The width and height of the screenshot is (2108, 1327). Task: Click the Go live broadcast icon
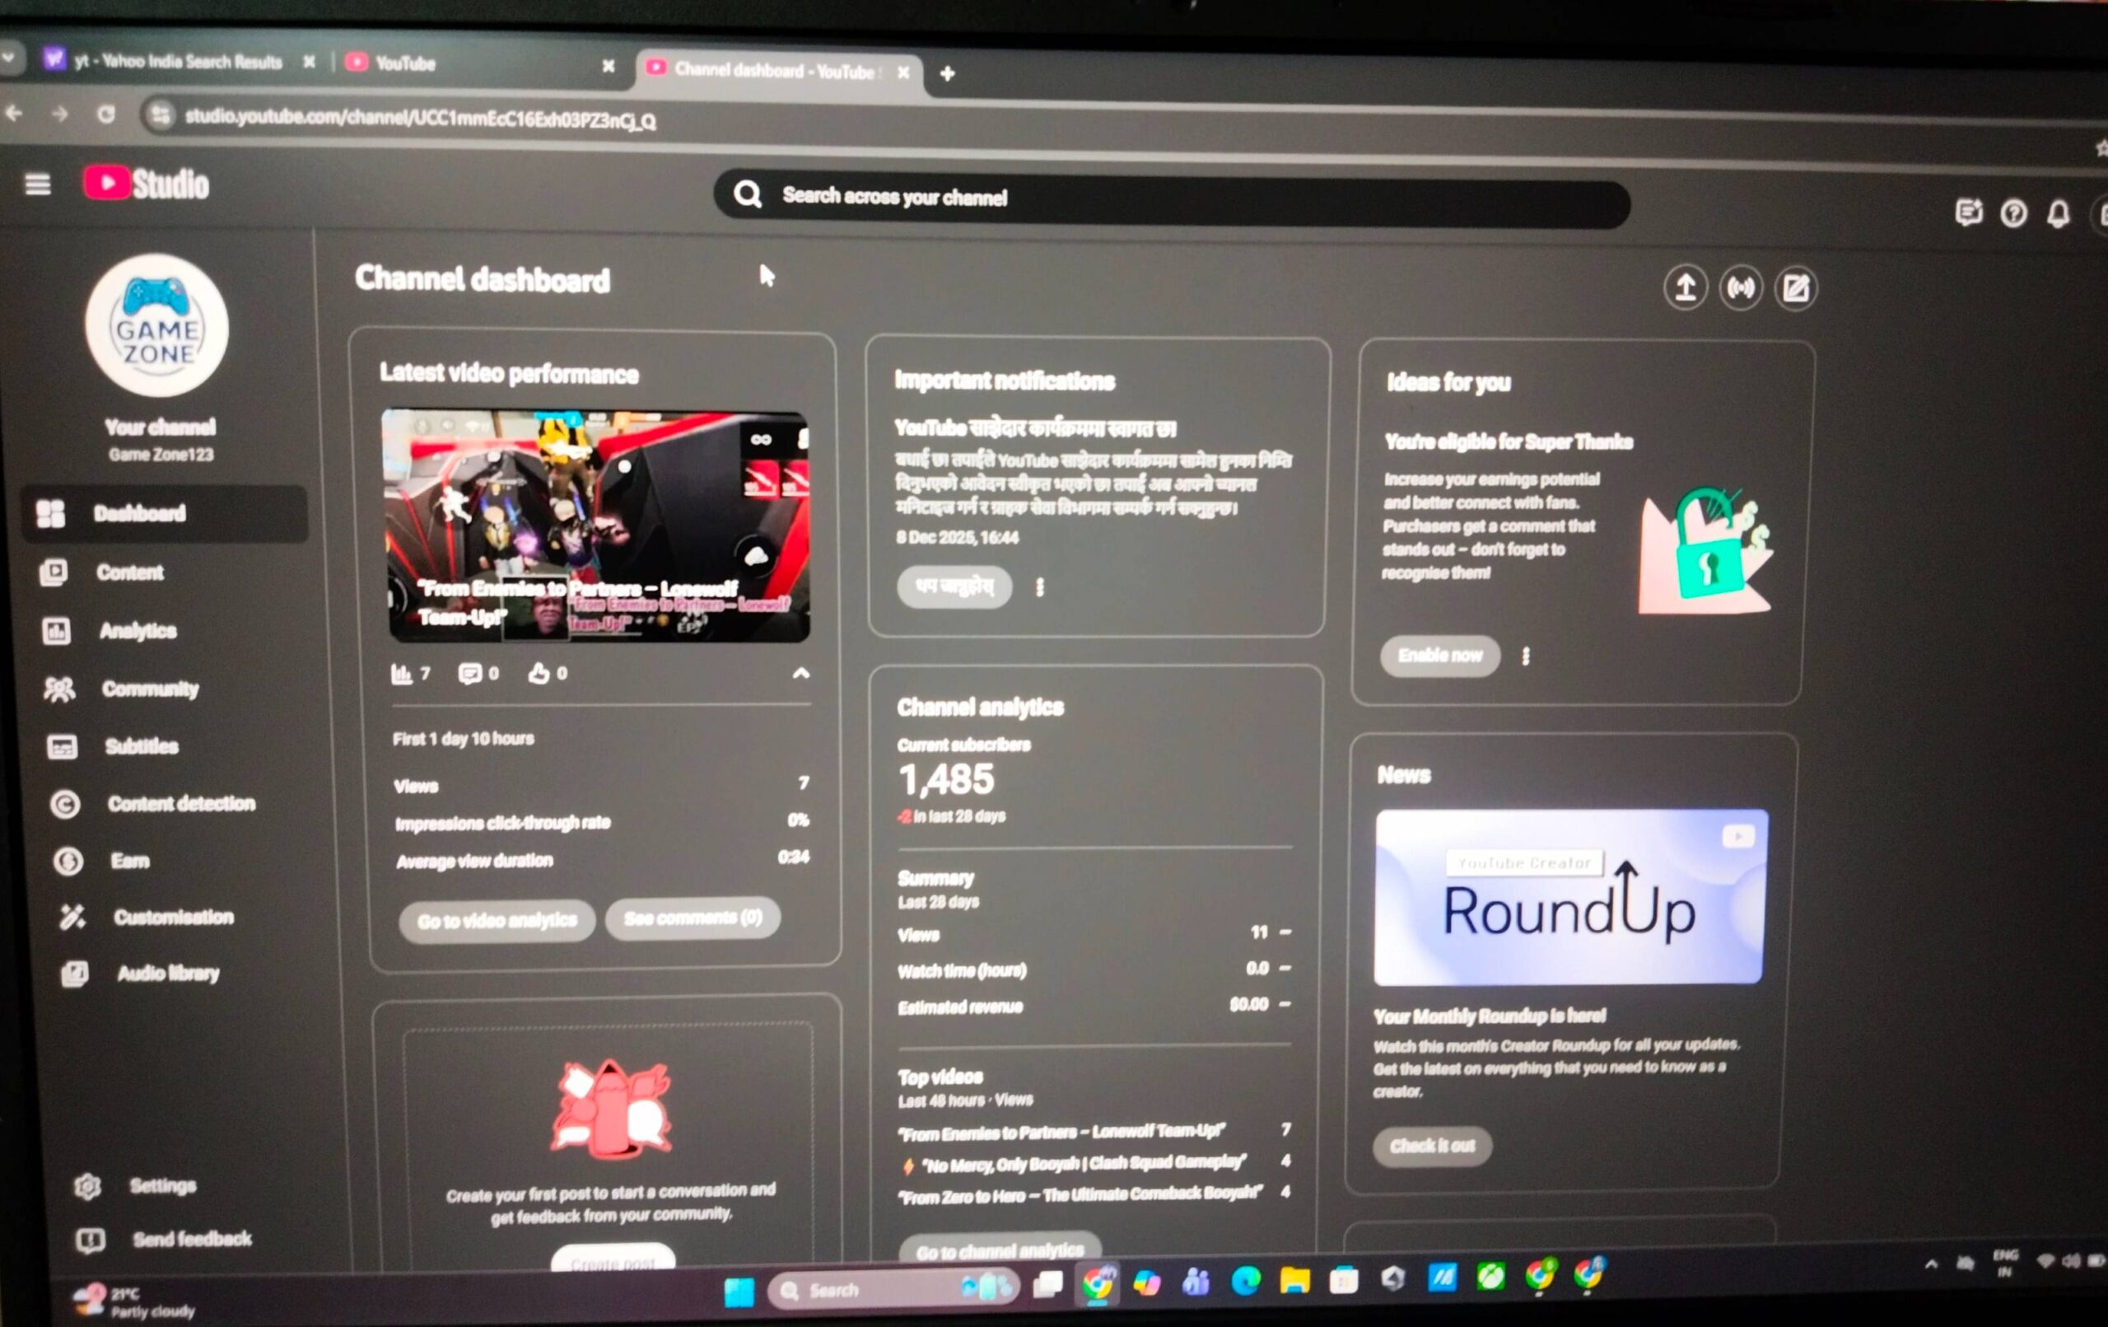tap(1739, 288)
